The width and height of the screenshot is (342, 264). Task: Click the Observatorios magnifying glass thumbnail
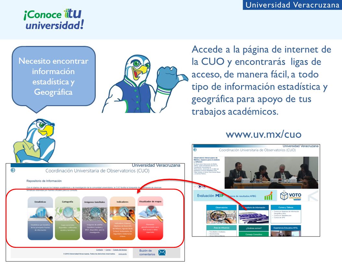point(222,217)
